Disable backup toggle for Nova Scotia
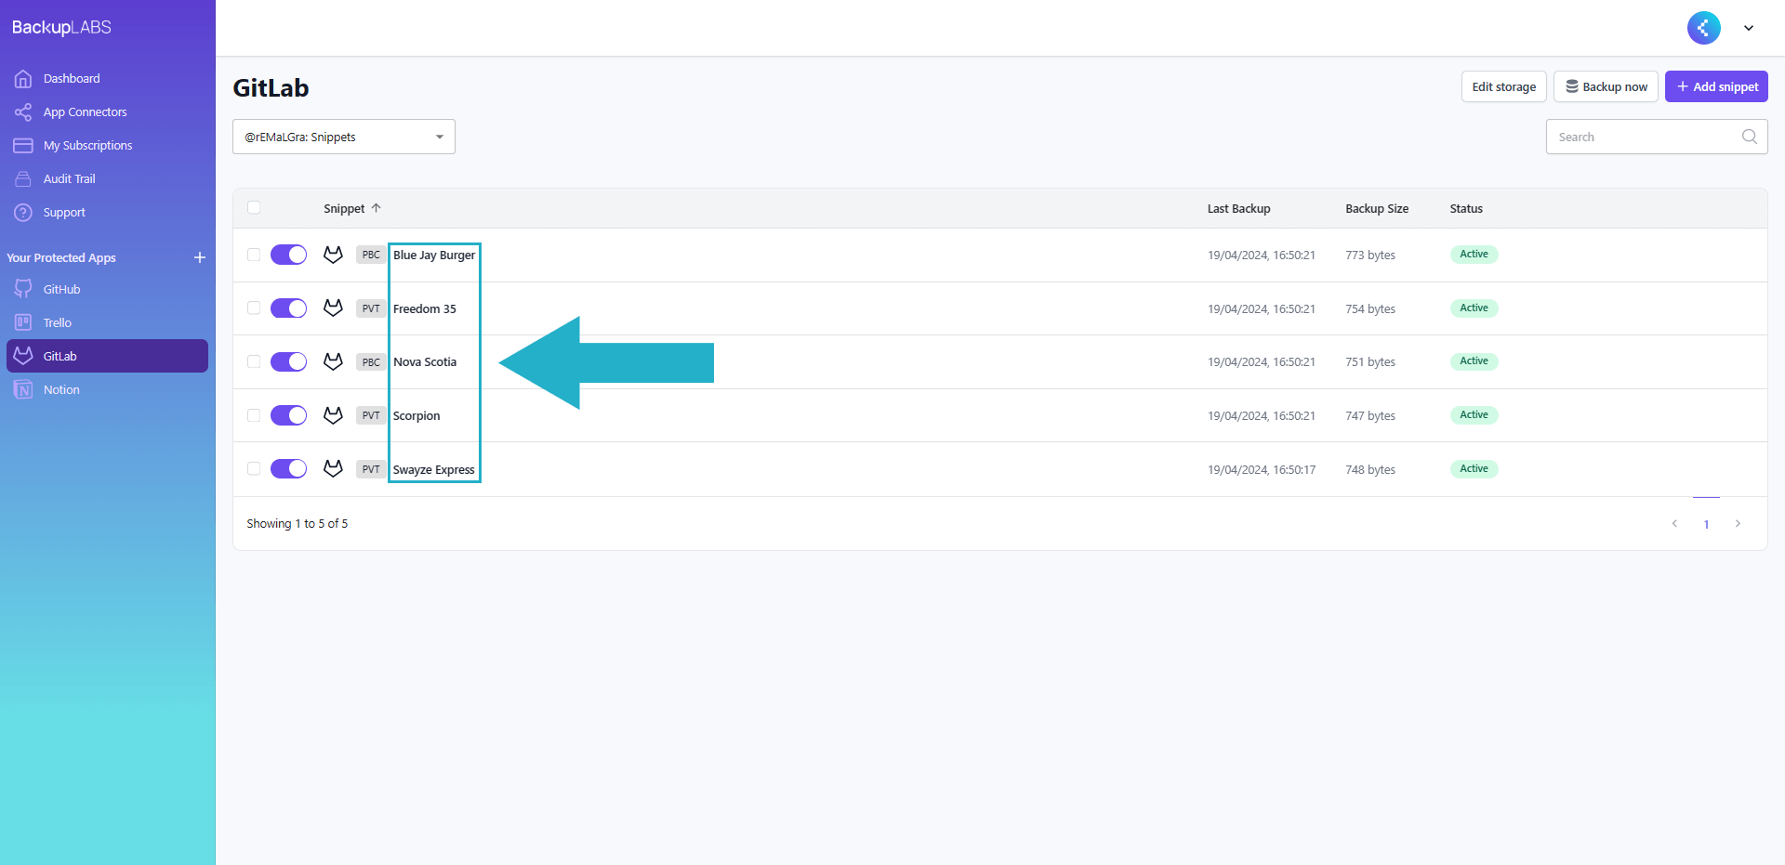 (x=288, y=361)
